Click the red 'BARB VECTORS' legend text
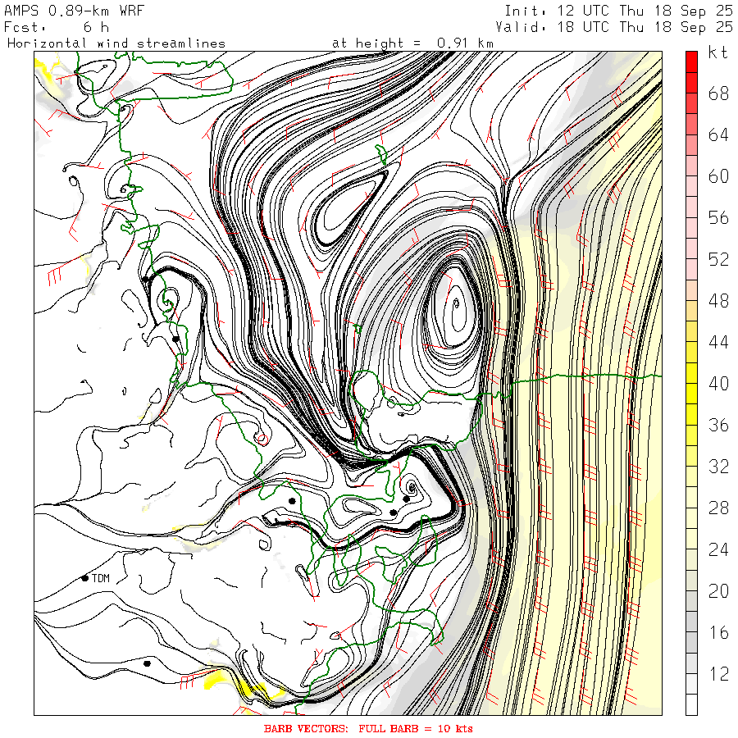 point(368,728)
